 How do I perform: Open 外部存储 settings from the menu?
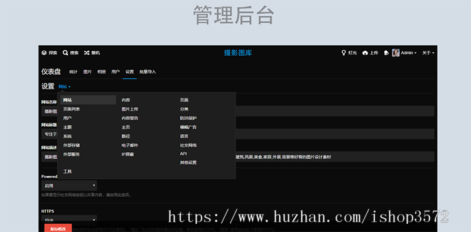coord(71,145)
